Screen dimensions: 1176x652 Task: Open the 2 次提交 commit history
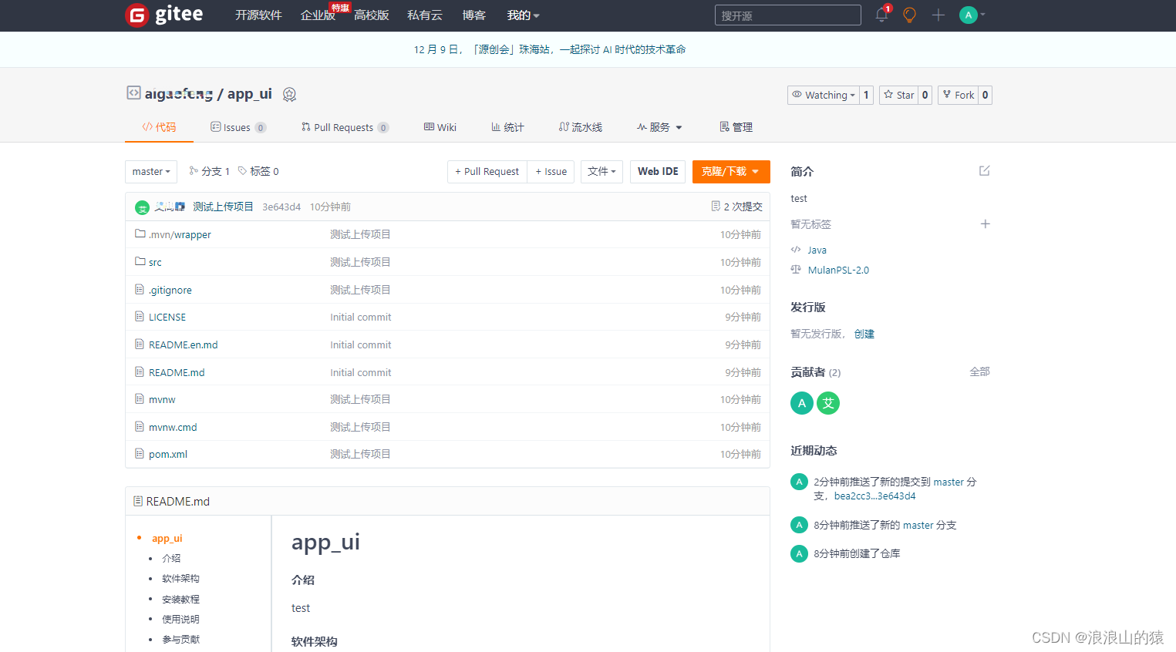tap(737, 207)
